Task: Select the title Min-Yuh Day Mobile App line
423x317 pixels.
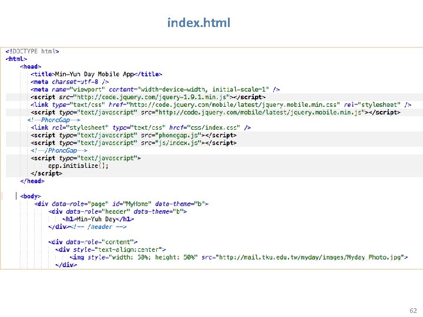Action: pyautogui.click(x=96, y=74)
